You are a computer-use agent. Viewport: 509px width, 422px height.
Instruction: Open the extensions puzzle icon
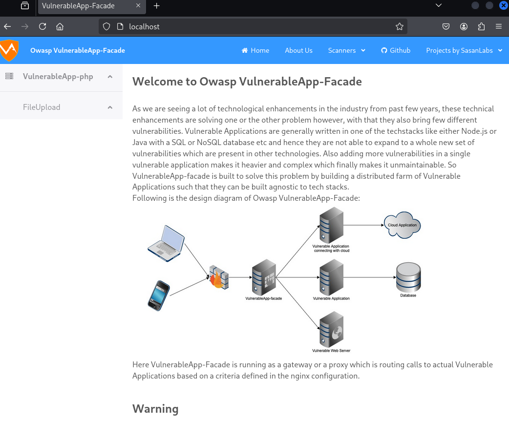[x=482, y=26]
